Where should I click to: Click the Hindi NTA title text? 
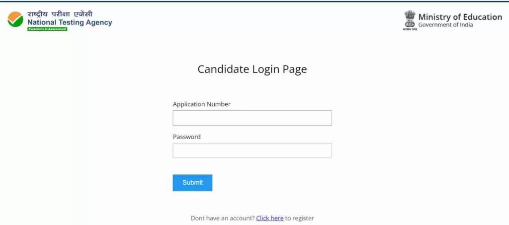point(60,14)
